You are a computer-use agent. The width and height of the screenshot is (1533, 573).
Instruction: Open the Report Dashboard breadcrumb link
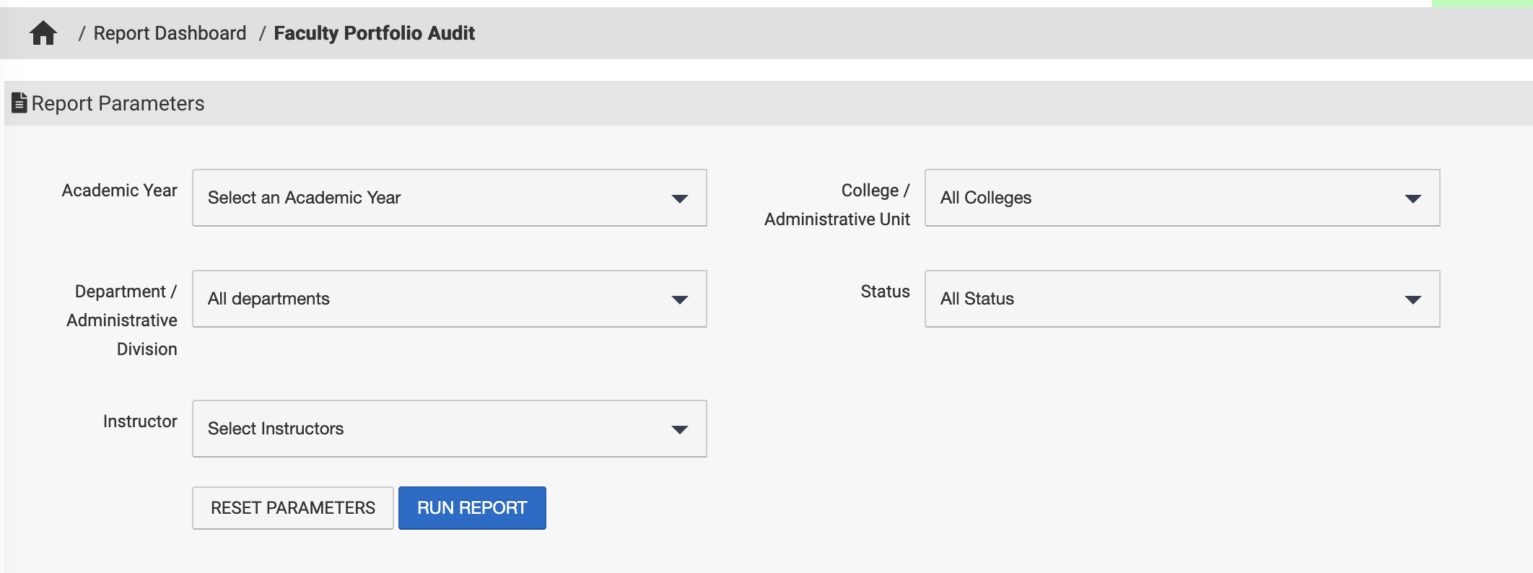[170, 33]
